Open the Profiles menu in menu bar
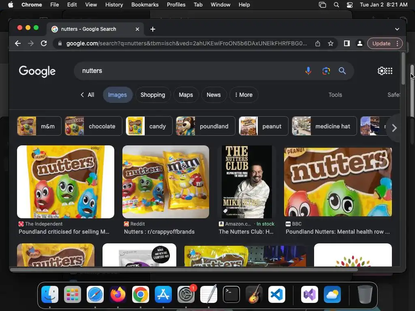The height and width of the screenshot is (311, 415). click(176, 5)
